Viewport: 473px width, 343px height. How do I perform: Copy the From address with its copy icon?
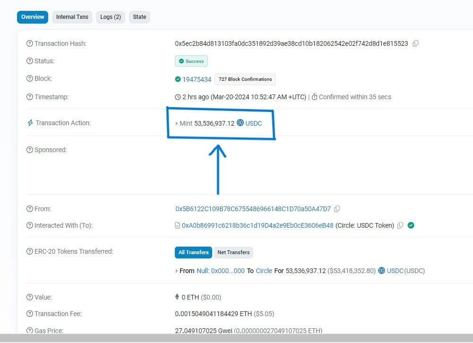(337, 208)
